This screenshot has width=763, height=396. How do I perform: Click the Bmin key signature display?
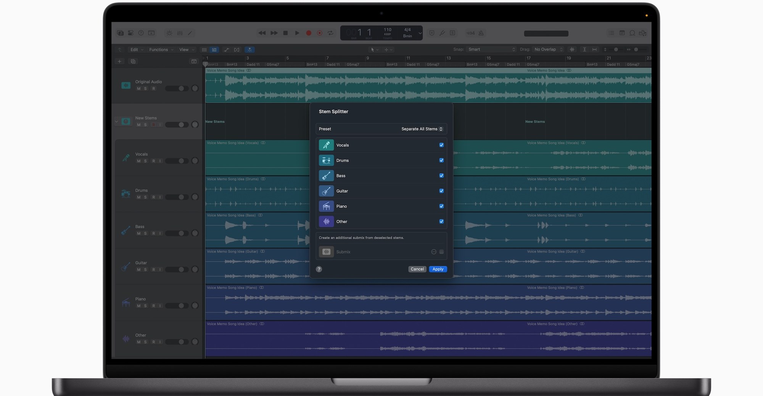pos(407,36)
